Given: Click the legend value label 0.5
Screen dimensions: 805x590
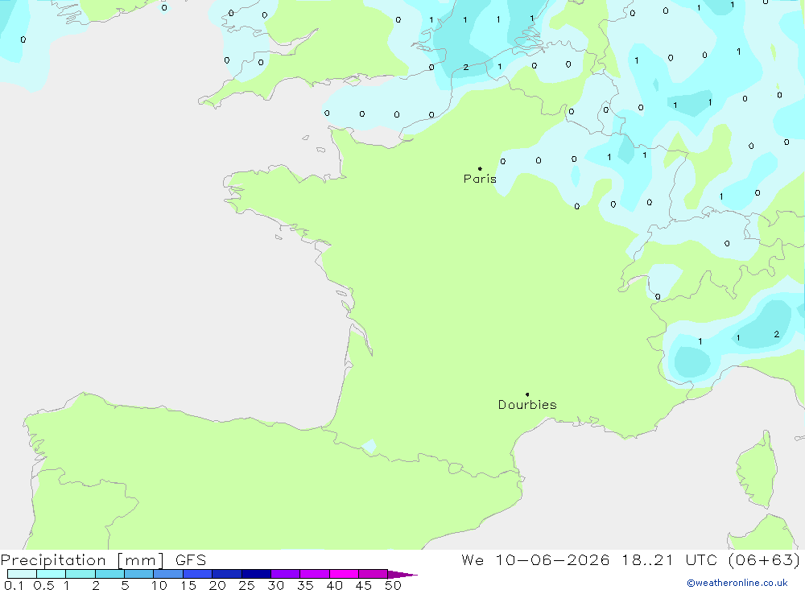Looking at the screenshot, I should 43,585.
